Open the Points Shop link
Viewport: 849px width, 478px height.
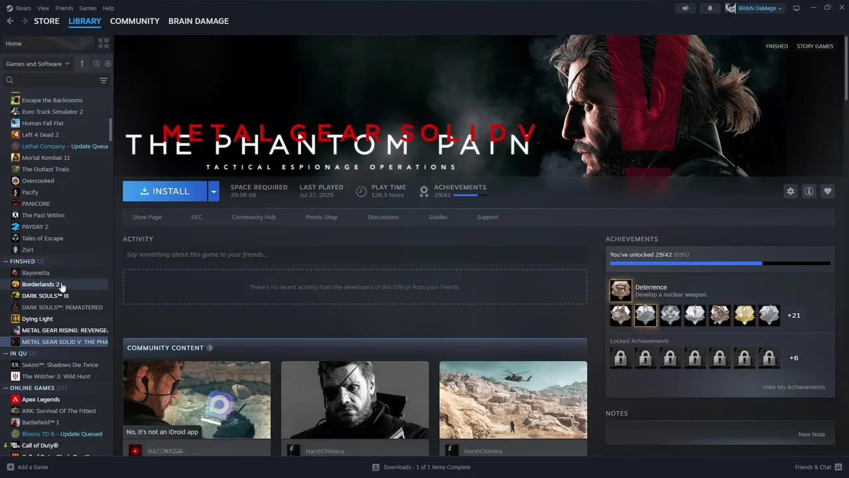tap(322, 217)
